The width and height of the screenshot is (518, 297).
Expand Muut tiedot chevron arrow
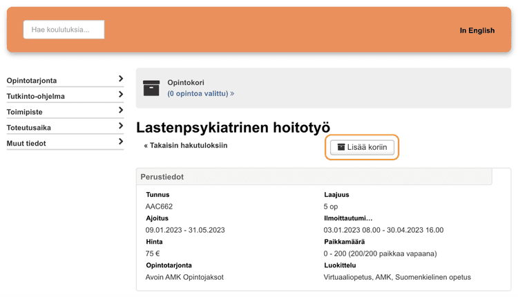(121, 142)
